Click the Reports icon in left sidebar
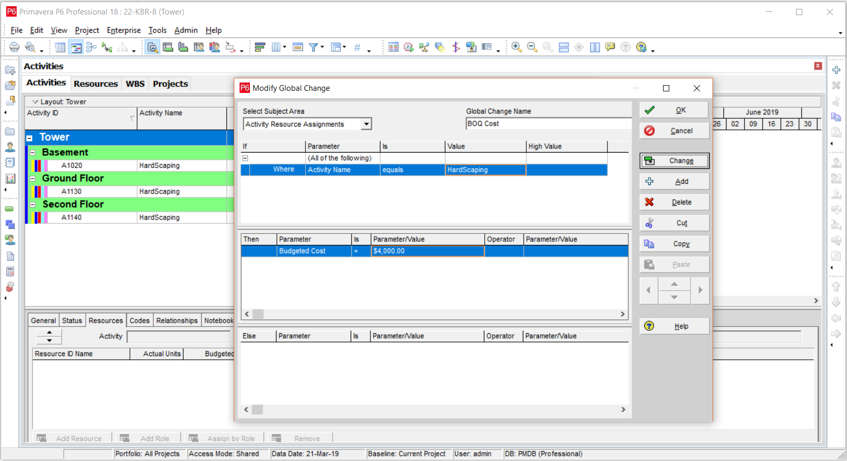 point(10,163)
